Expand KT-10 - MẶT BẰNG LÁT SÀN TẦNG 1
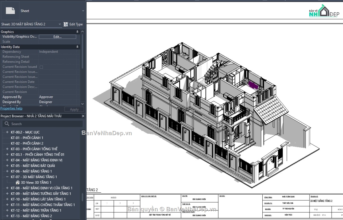The height and width of the screenshot is (220, 343). tap(7, 199)
